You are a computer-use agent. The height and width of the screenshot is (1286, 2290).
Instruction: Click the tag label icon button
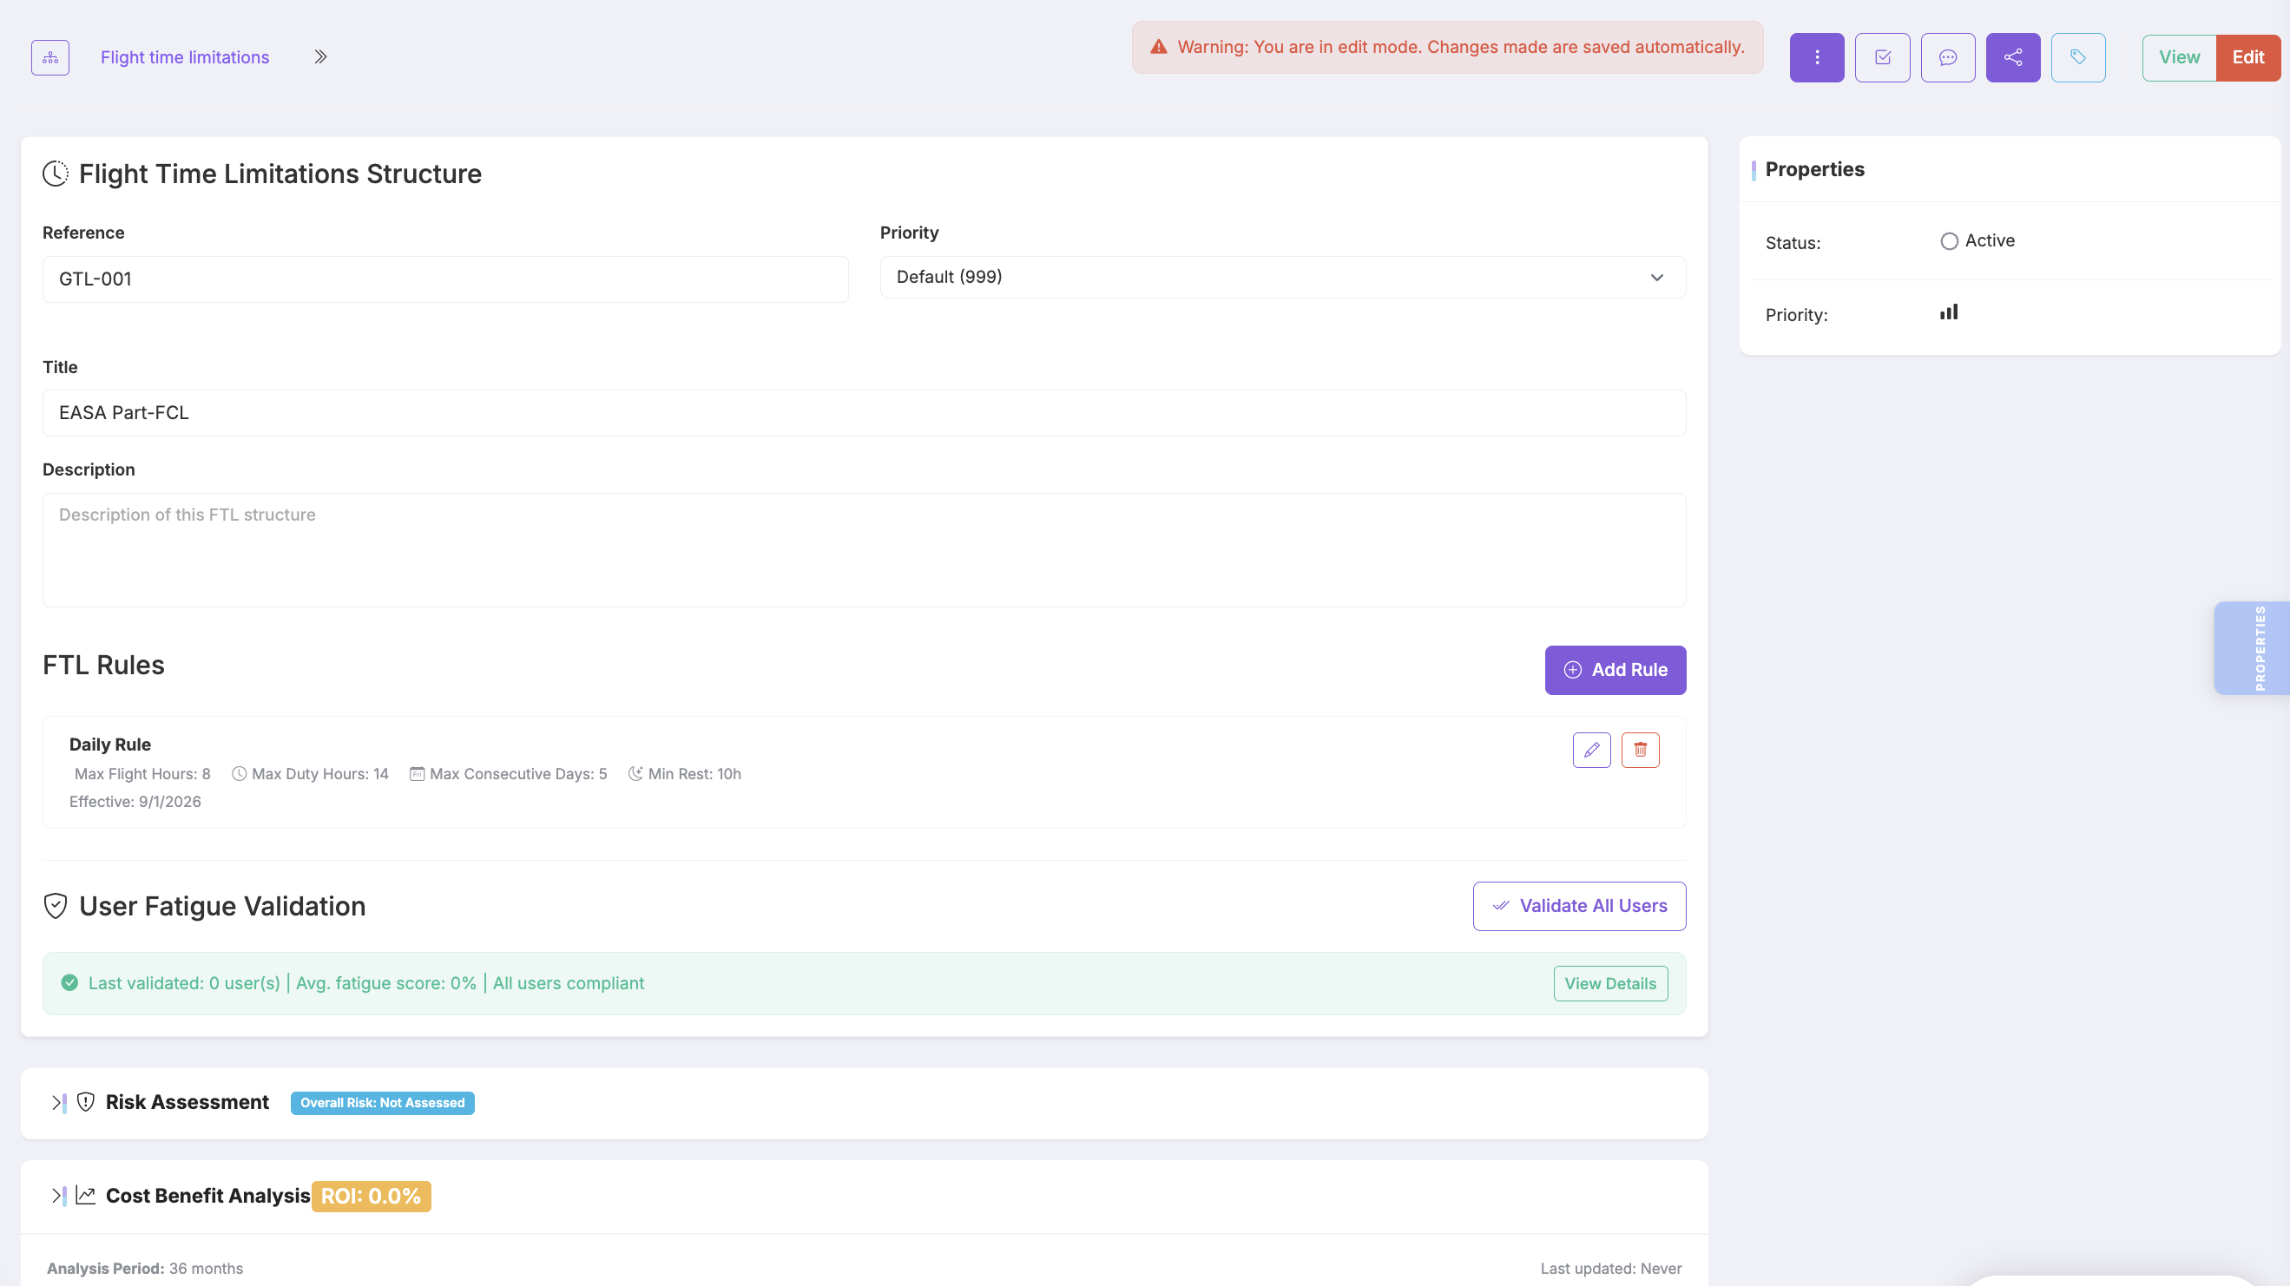pos(2077,58)
